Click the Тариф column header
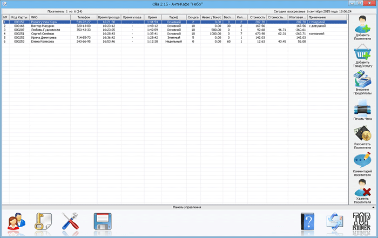 pos(174,17)
